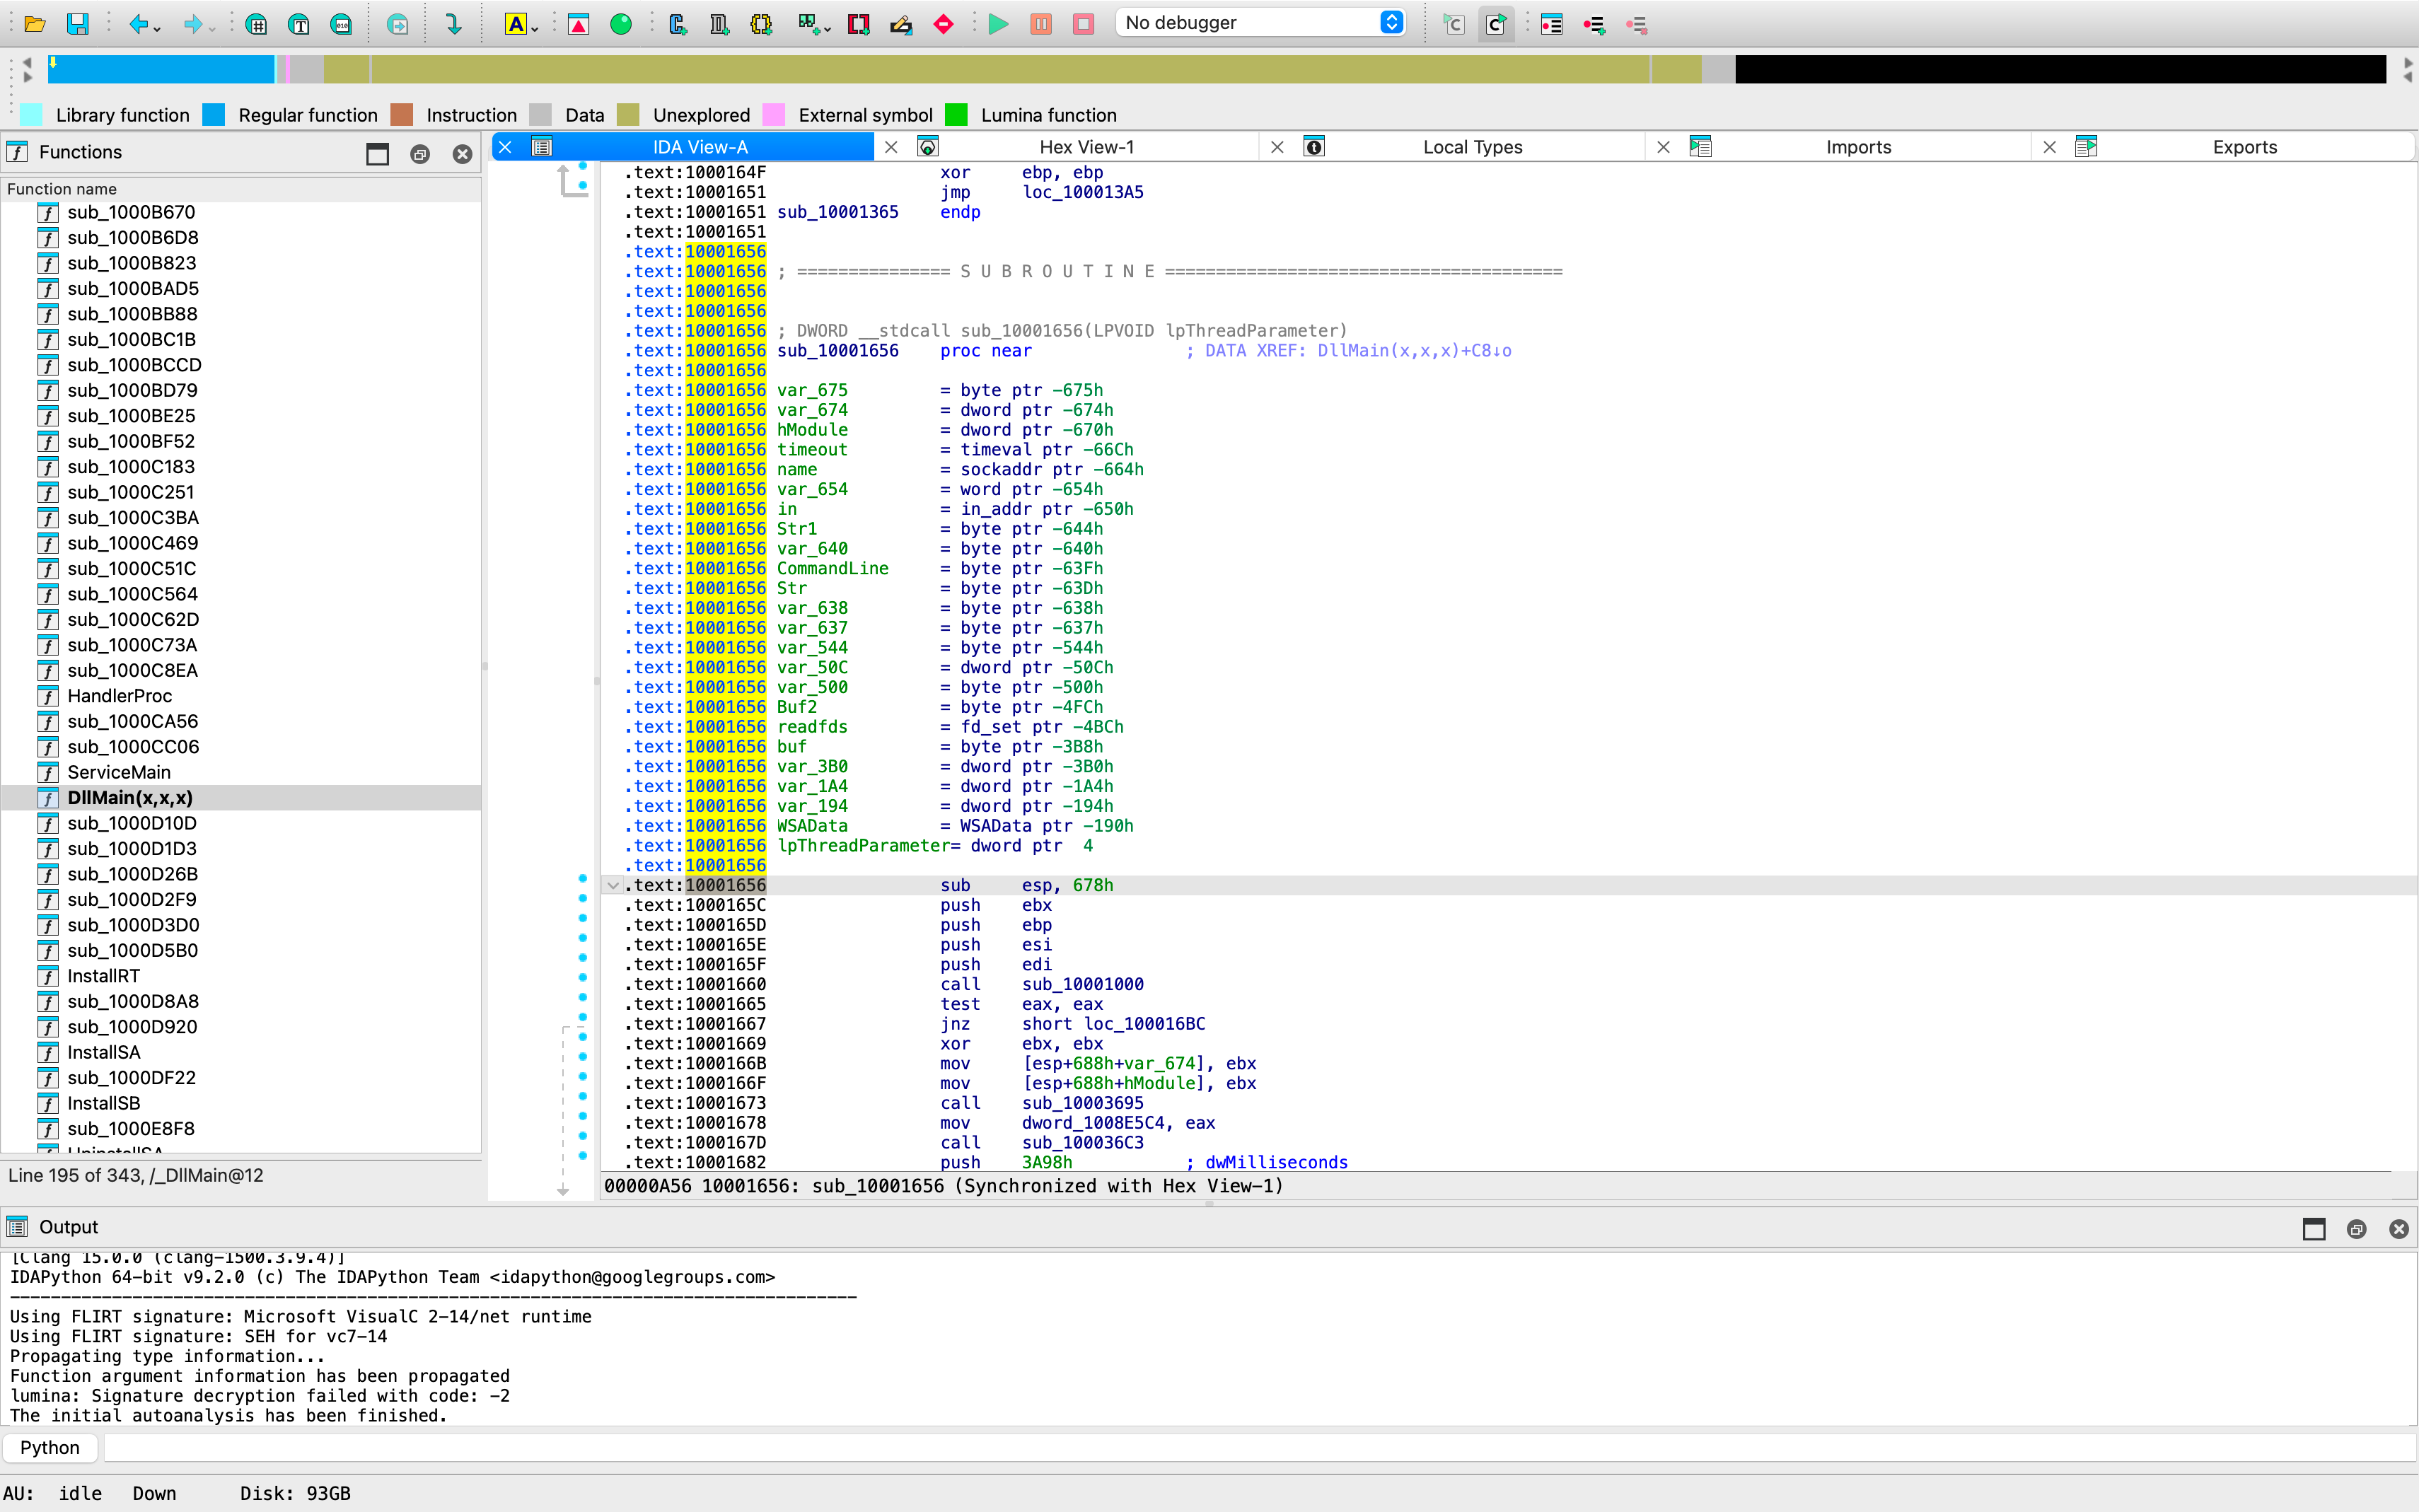
Task: Open the Imports tab
Action: click(x=1858, y=147)
